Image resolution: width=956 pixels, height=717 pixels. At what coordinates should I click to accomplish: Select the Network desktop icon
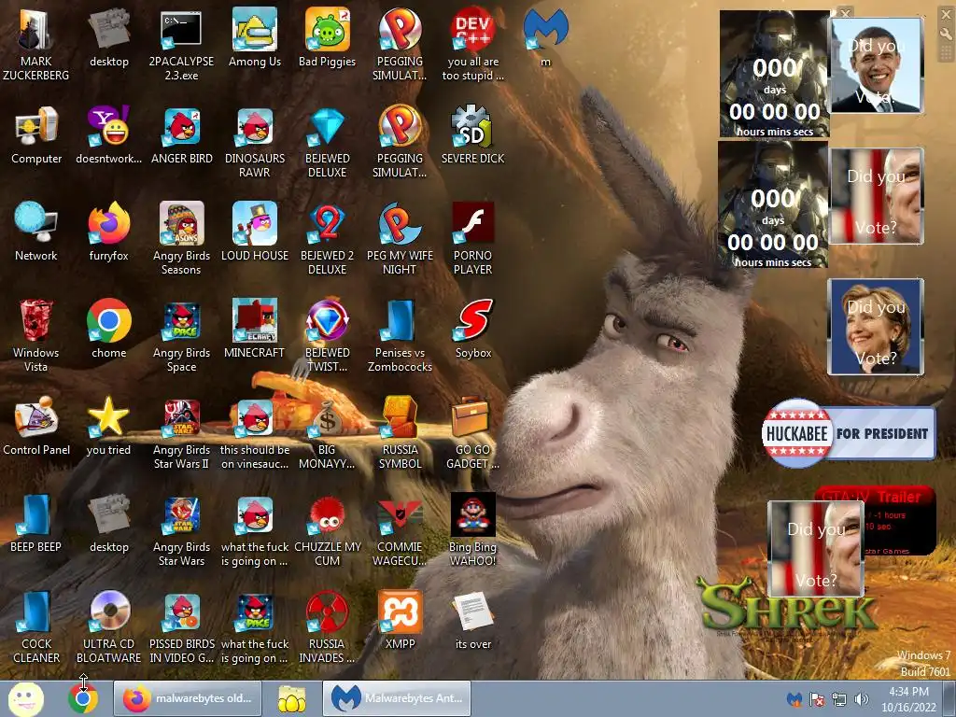point(36,232)
